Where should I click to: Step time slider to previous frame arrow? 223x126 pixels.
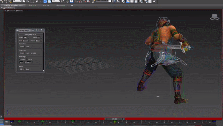pyautogui.click(x=105, y=119)
